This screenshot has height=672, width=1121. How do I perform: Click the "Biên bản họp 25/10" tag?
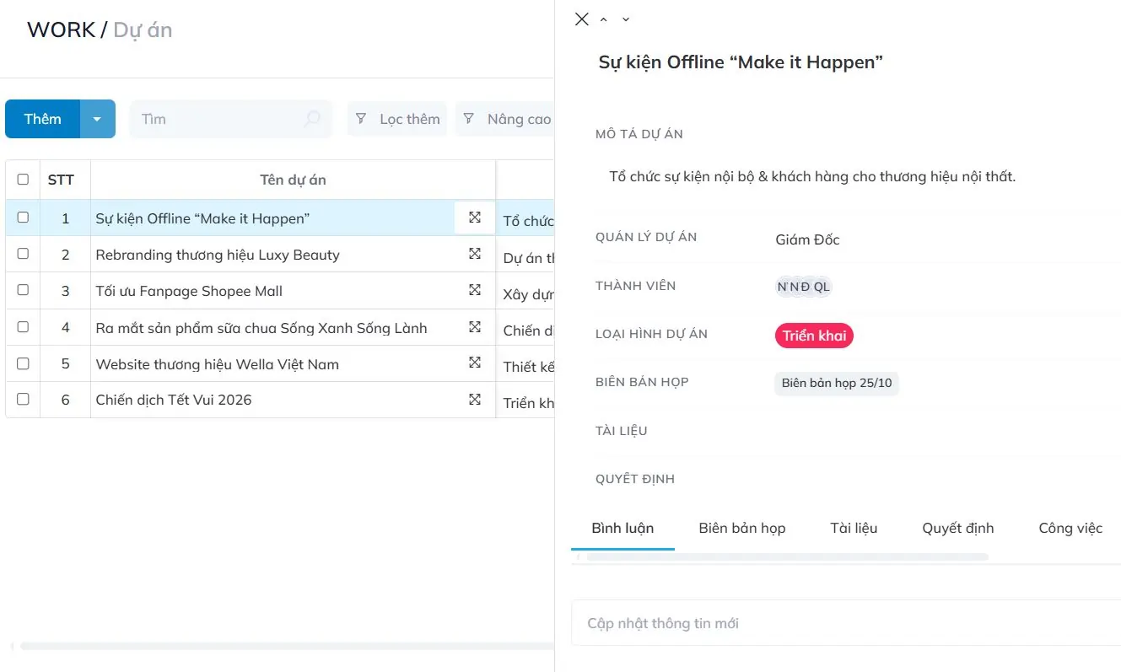point(836,384)
